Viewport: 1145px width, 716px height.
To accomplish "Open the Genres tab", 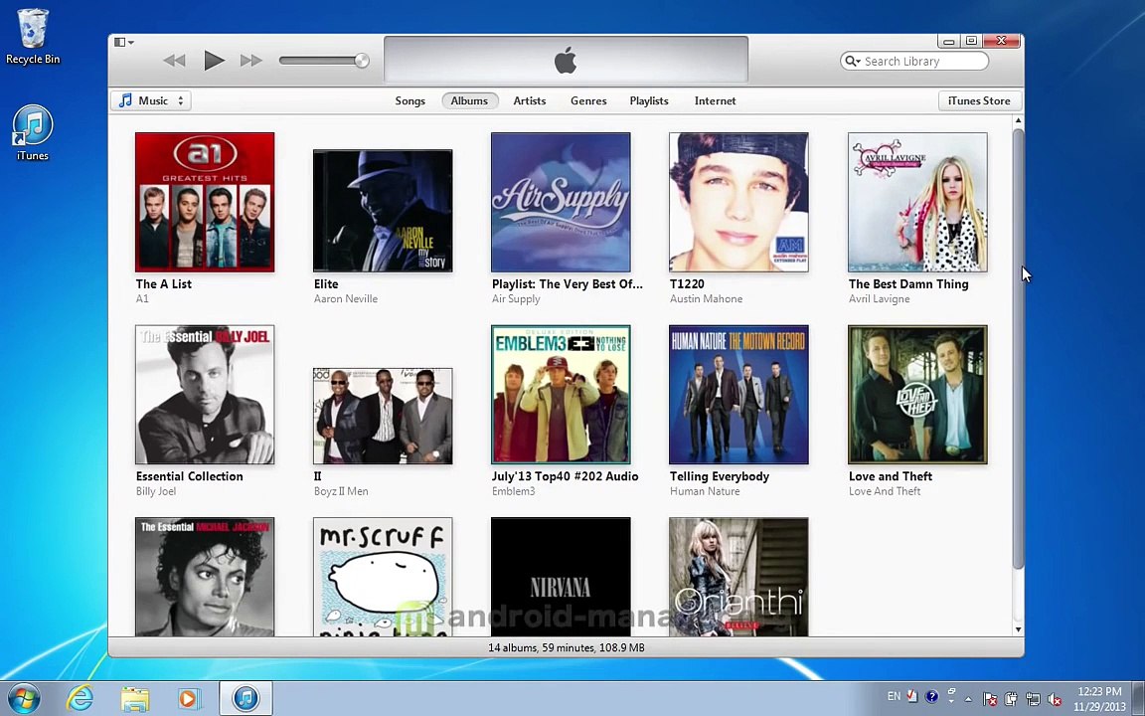I will (x=588, y=100).
